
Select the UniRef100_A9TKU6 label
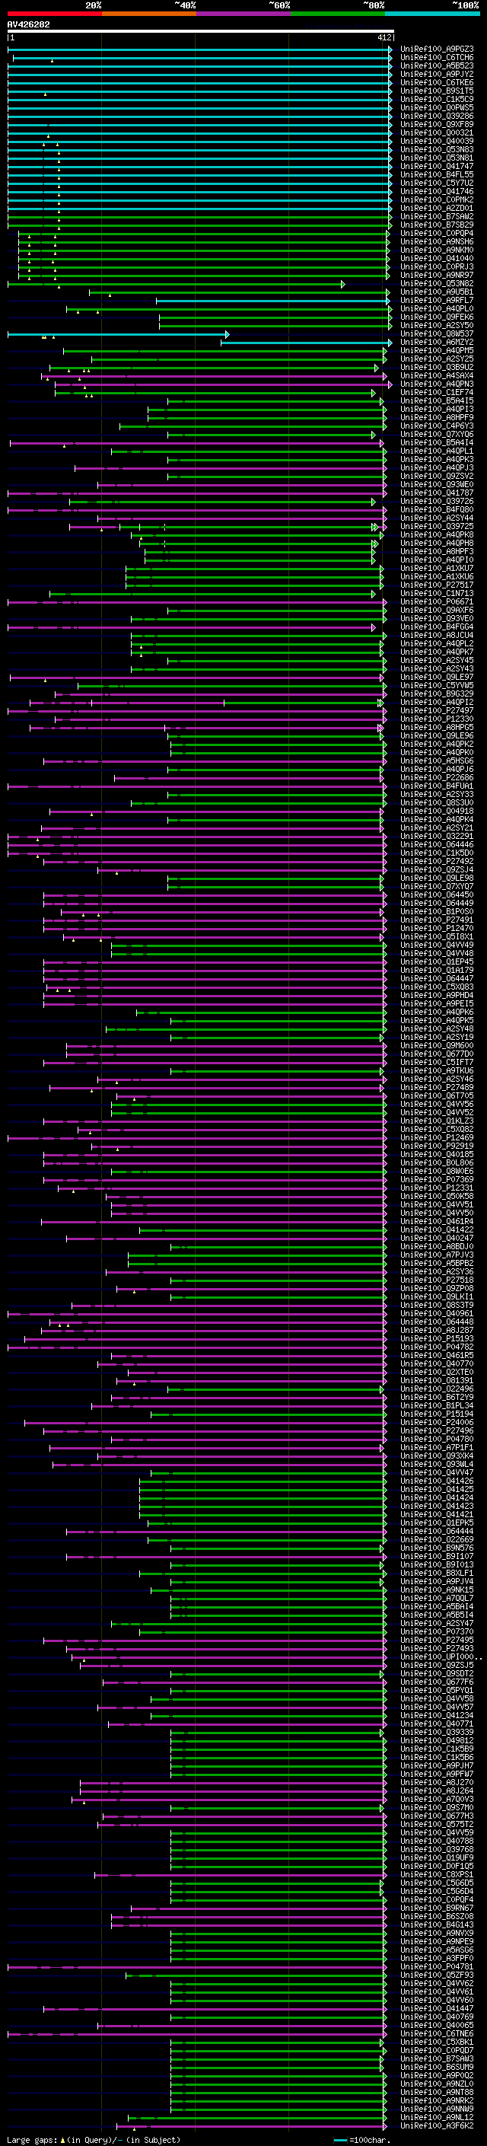[436, 1070]
